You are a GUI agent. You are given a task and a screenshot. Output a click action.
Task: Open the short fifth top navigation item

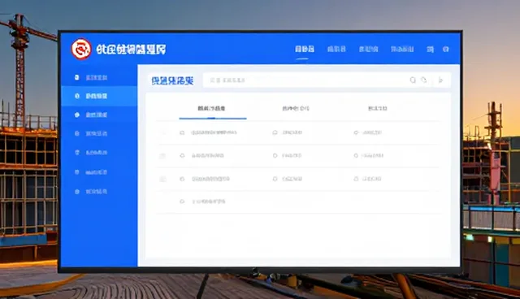pos(430,49)
